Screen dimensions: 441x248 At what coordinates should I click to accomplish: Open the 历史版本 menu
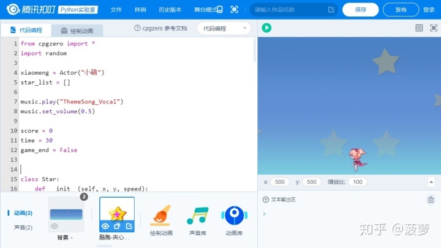[170, 10]
